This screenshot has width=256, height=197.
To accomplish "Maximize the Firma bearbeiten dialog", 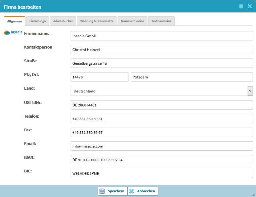I will point(241,6).
